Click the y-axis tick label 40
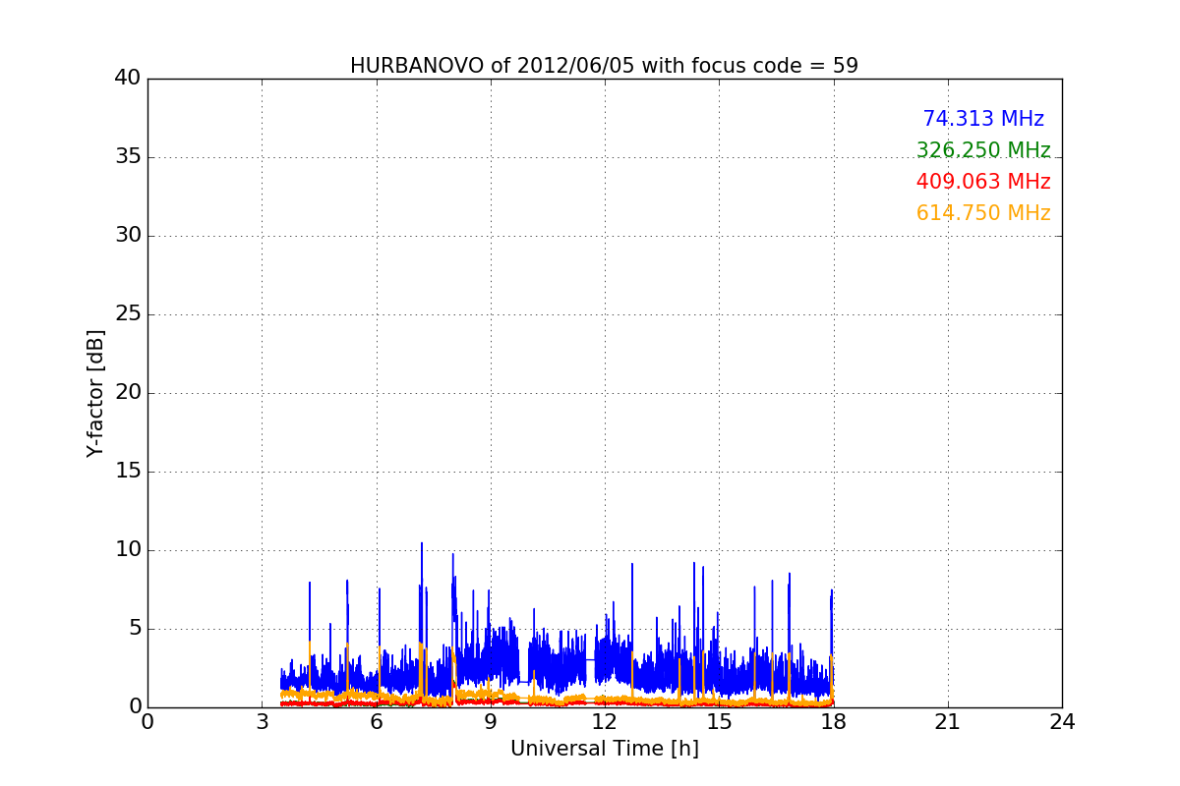 (x=128, y=79)
